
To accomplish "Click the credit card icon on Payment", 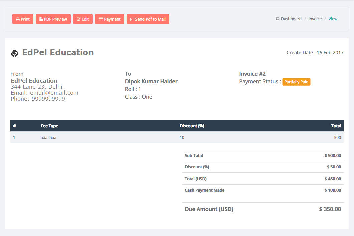I will click(x=101, y=19).
